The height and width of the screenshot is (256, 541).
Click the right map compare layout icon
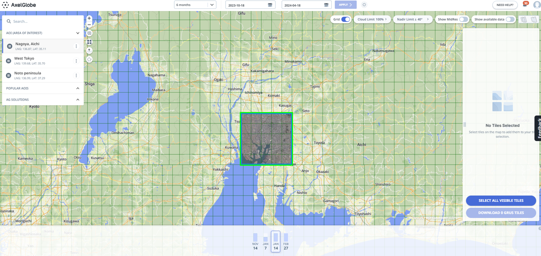534,19
